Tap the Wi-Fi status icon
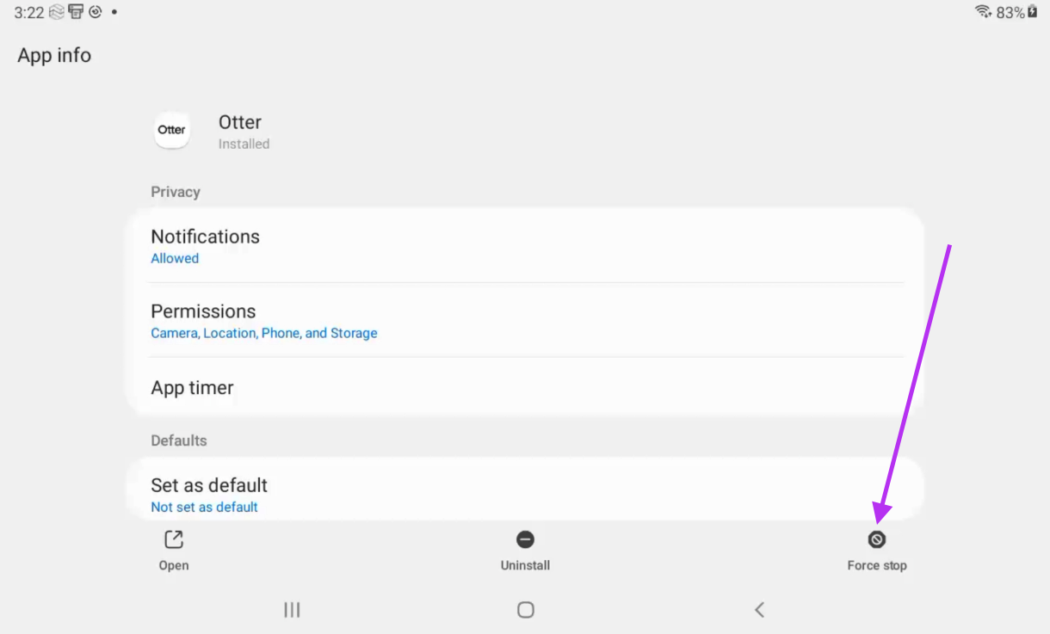The image size is (1050, 634). [983, 12]
